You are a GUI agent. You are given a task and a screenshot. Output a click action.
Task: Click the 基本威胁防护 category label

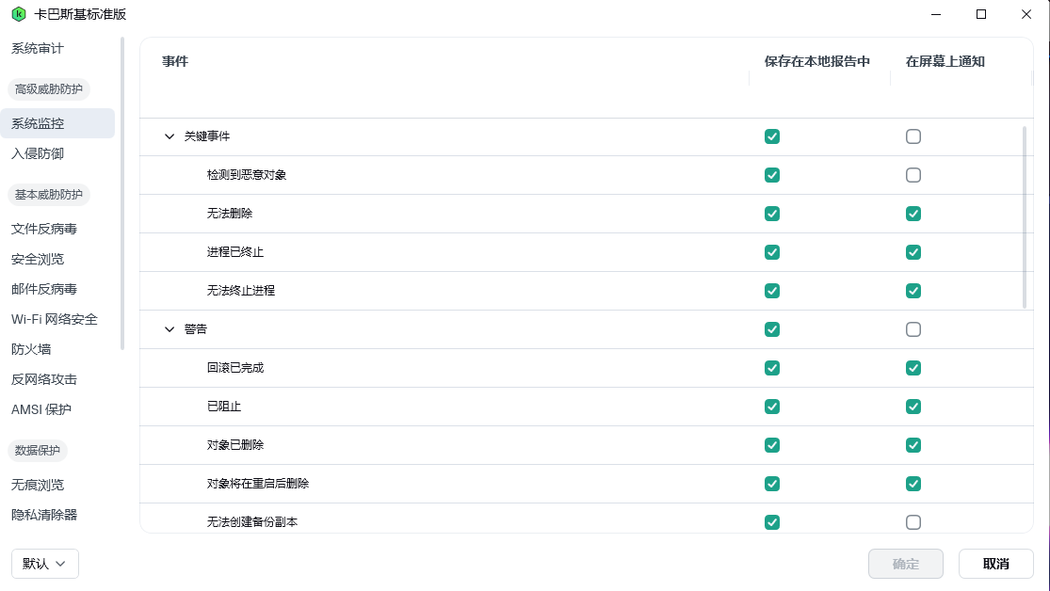(49, 195)
